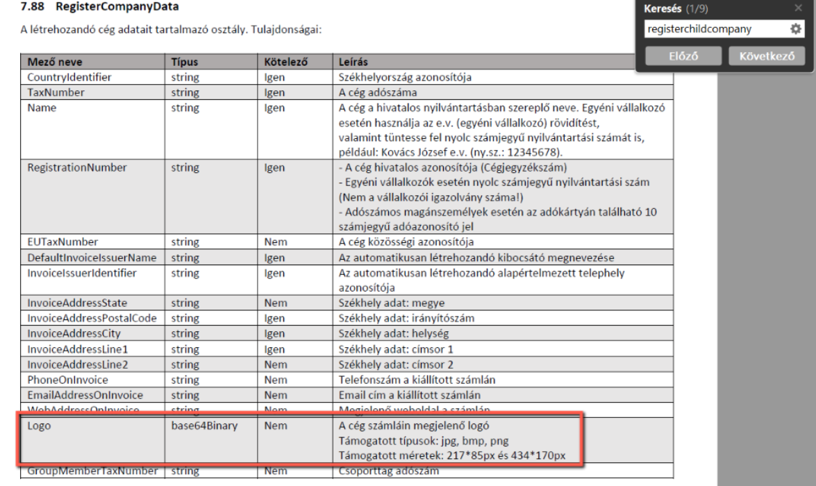Click 'InvoiceAddressPostalCode' cell
This screenshot has height=486, width=816.
pos(92,318)
